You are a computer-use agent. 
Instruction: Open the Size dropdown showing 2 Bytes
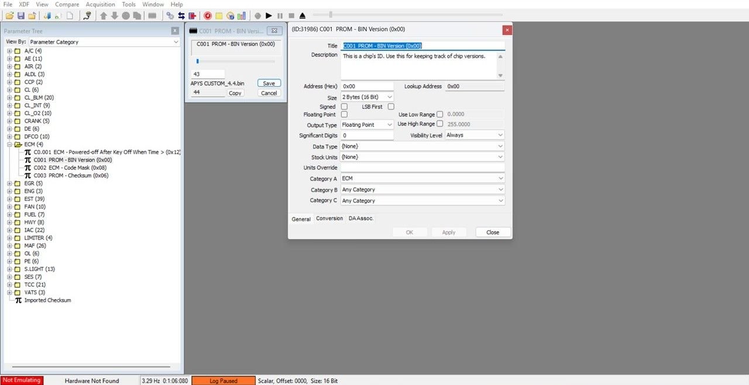[367, 97]
